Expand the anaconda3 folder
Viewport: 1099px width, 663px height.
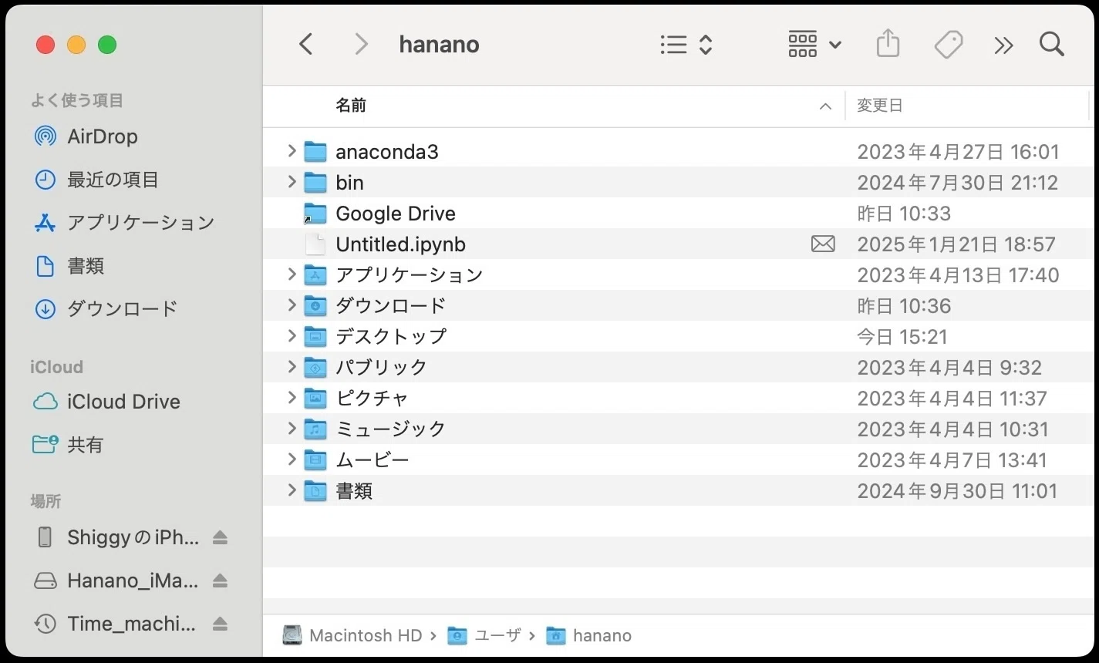pos(292,151)
